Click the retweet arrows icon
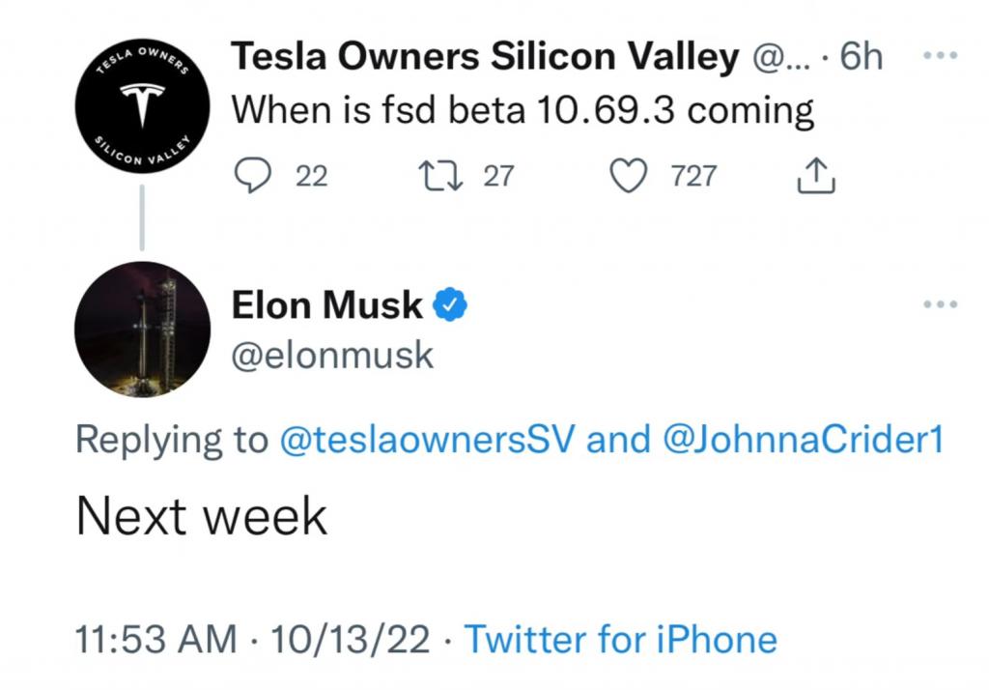 441,176
